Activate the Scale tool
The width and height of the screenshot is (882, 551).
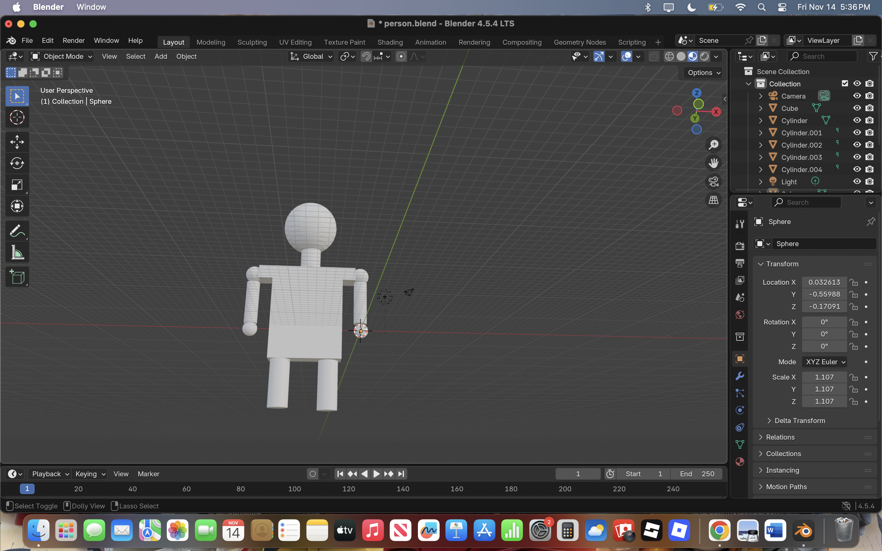17,185
